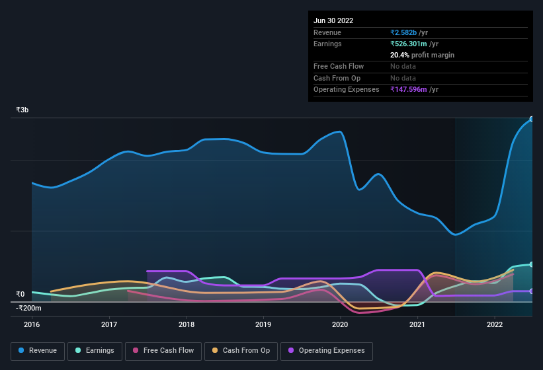Click the ₹0 y-axis label
This screenshot has height=370, width=543.
[x=20, y=294]
